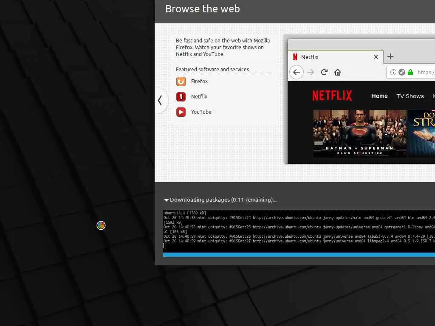Image resolution: width=435 pixels, height=326 pixels.
Task: Click the NETFLIX logo in preview
Action: click(x=332, y=96)
